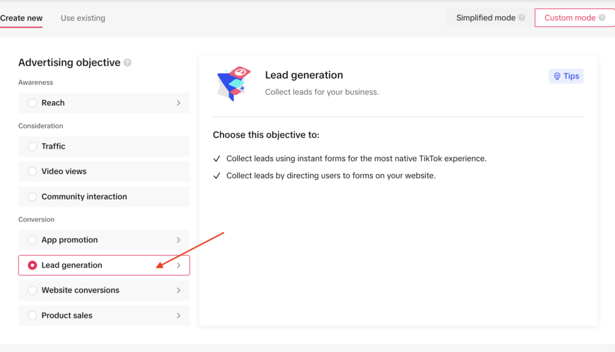Select the Website conversions radio button

32,290
